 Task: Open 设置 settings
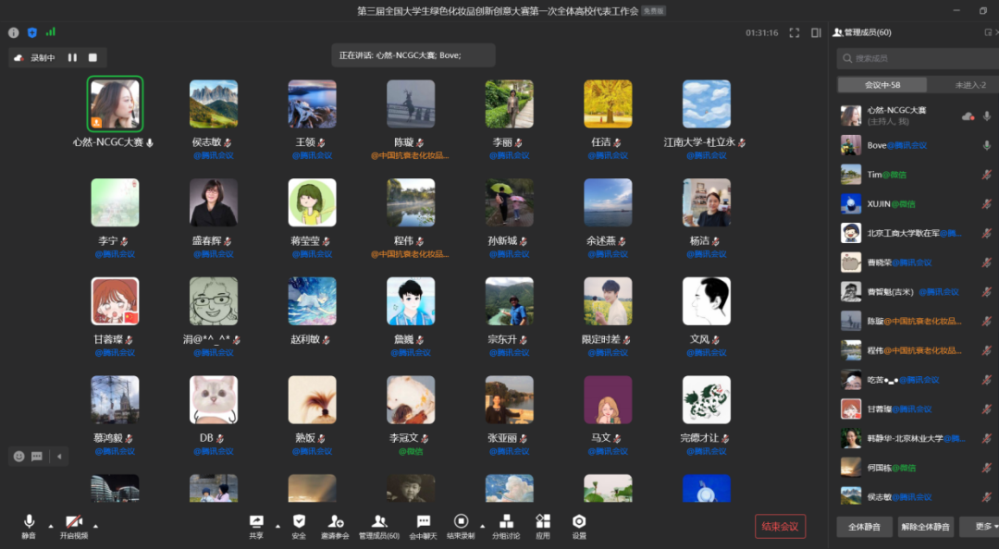(x=579, y=527)
